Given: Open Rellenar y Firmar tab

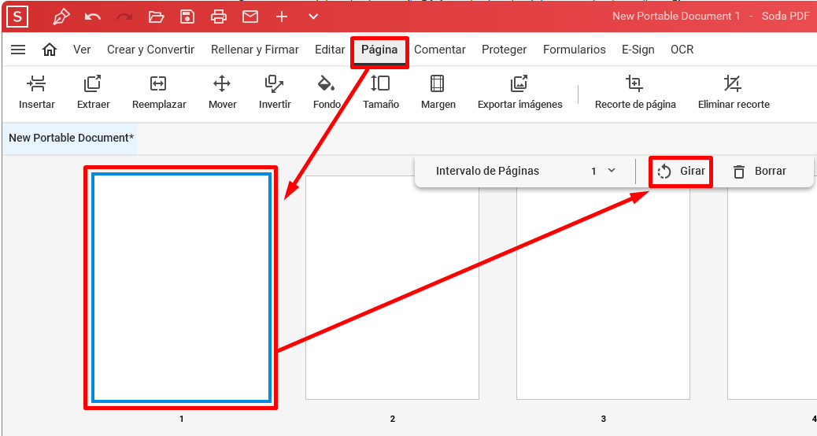Looking at the screenshot, I should point(255,50).
